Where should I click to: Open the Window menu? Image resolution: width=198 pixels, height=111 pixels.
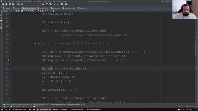59,1
